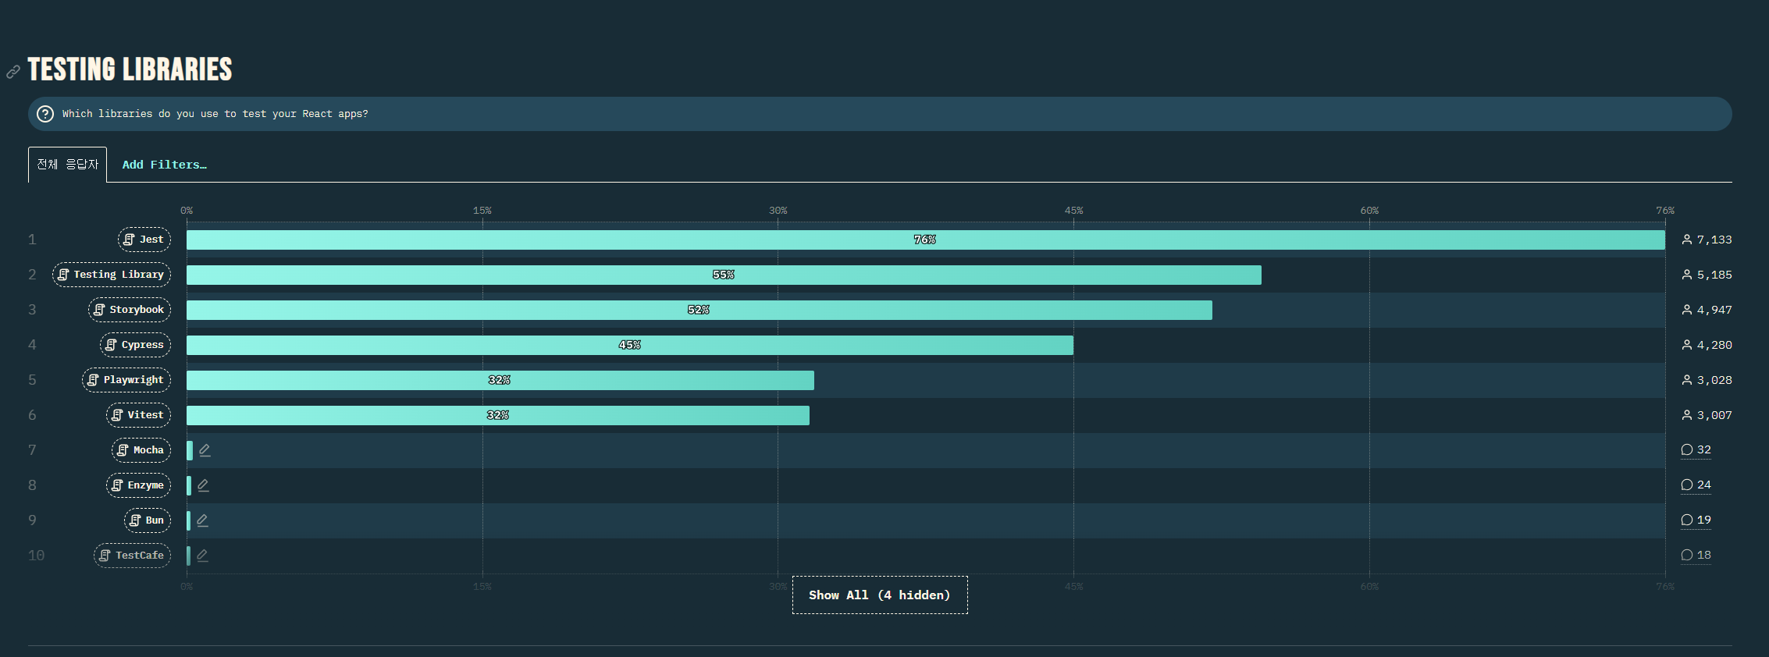This screenshot has height=657, width=1769.
Task: Click the Vitest 32% bar
Action: point(498,415)
